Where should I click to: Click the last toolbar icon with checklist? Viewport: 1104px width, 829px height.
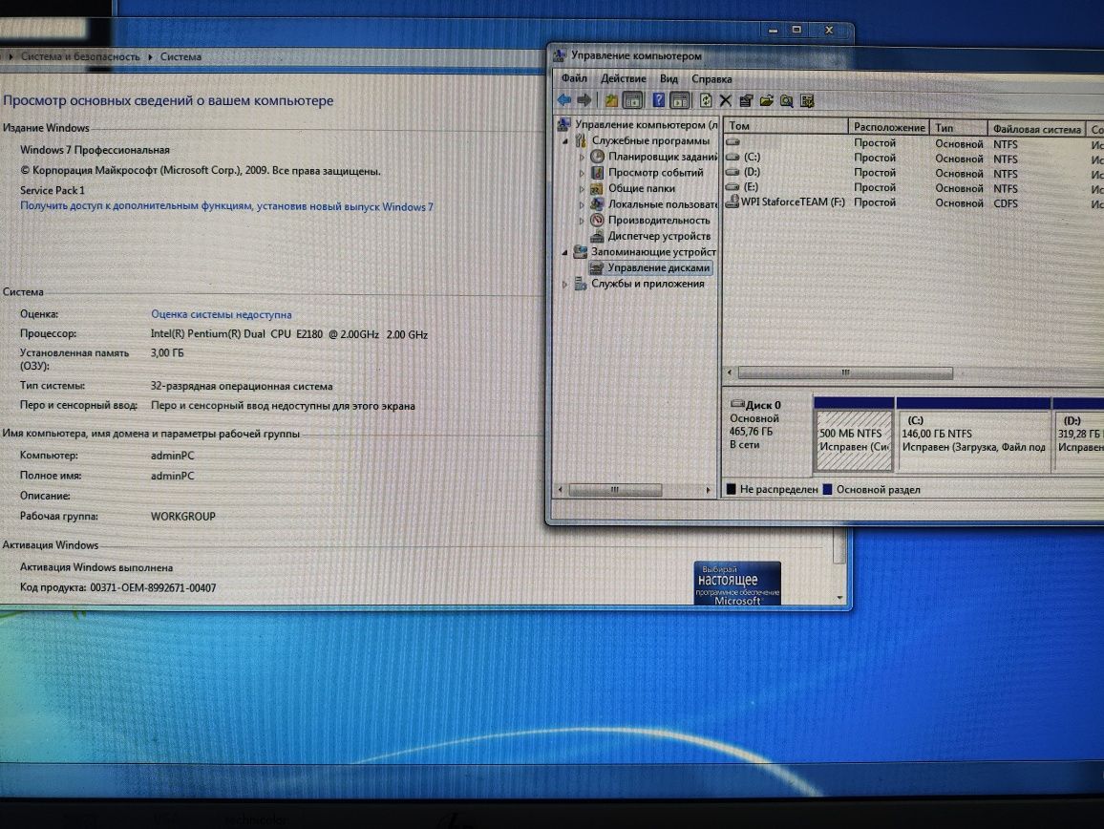pyautogui.click(x=807, y=101)
